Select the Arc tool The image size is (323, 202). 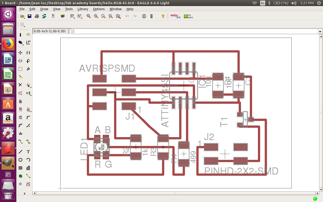[28, 160]
